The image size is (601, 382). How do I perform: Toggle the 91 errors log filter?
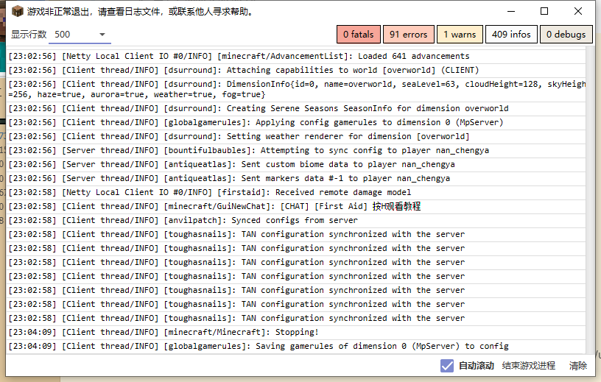408,34
